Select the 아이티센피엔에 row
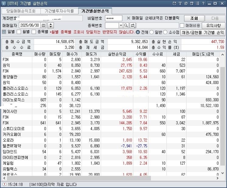This screenshot has height=188, width=227. tap(111, 158)
